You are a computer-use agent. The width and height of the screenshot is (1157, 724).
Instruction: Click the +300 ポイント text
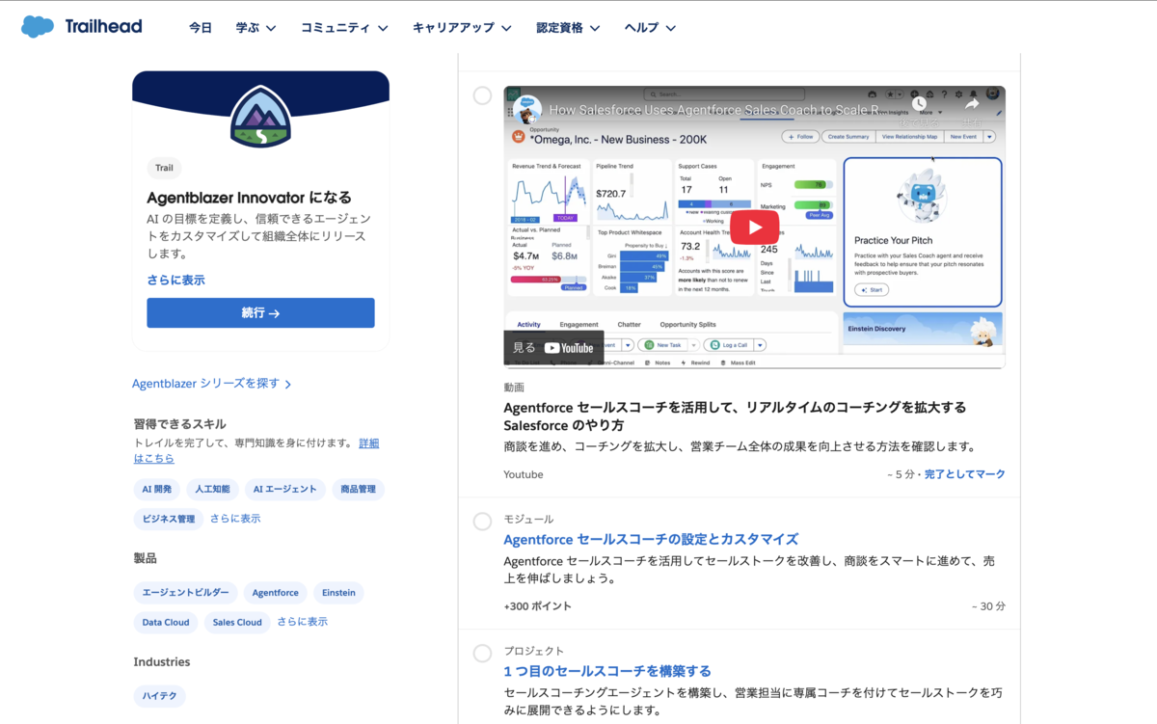tap(537, 606)
